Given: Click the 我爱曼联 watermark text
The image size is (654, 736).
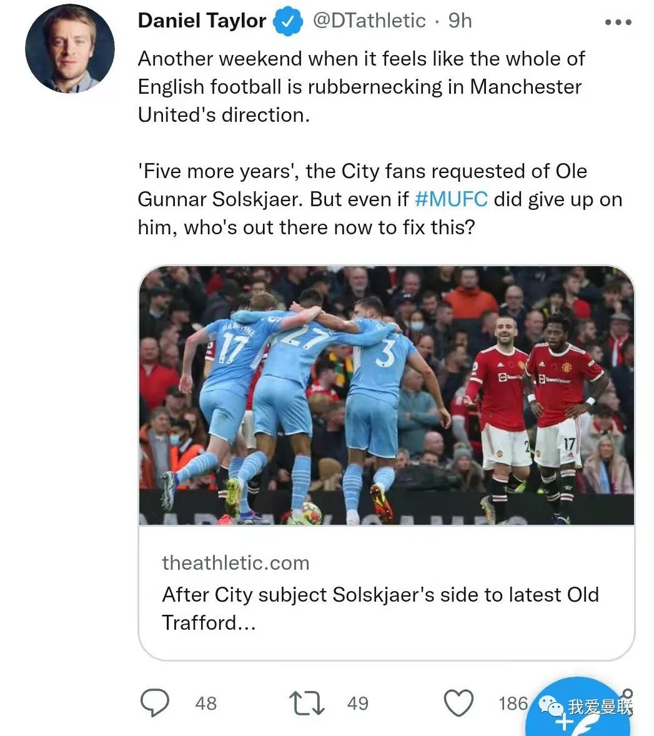Looking at the screenshot, I should tap(600, 707).
